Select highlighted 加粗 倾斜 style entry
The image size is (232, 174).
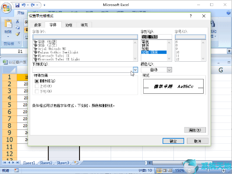(x=154, y=52)
